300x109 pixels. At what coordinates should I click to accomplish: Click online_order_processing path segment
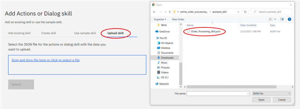194,12
